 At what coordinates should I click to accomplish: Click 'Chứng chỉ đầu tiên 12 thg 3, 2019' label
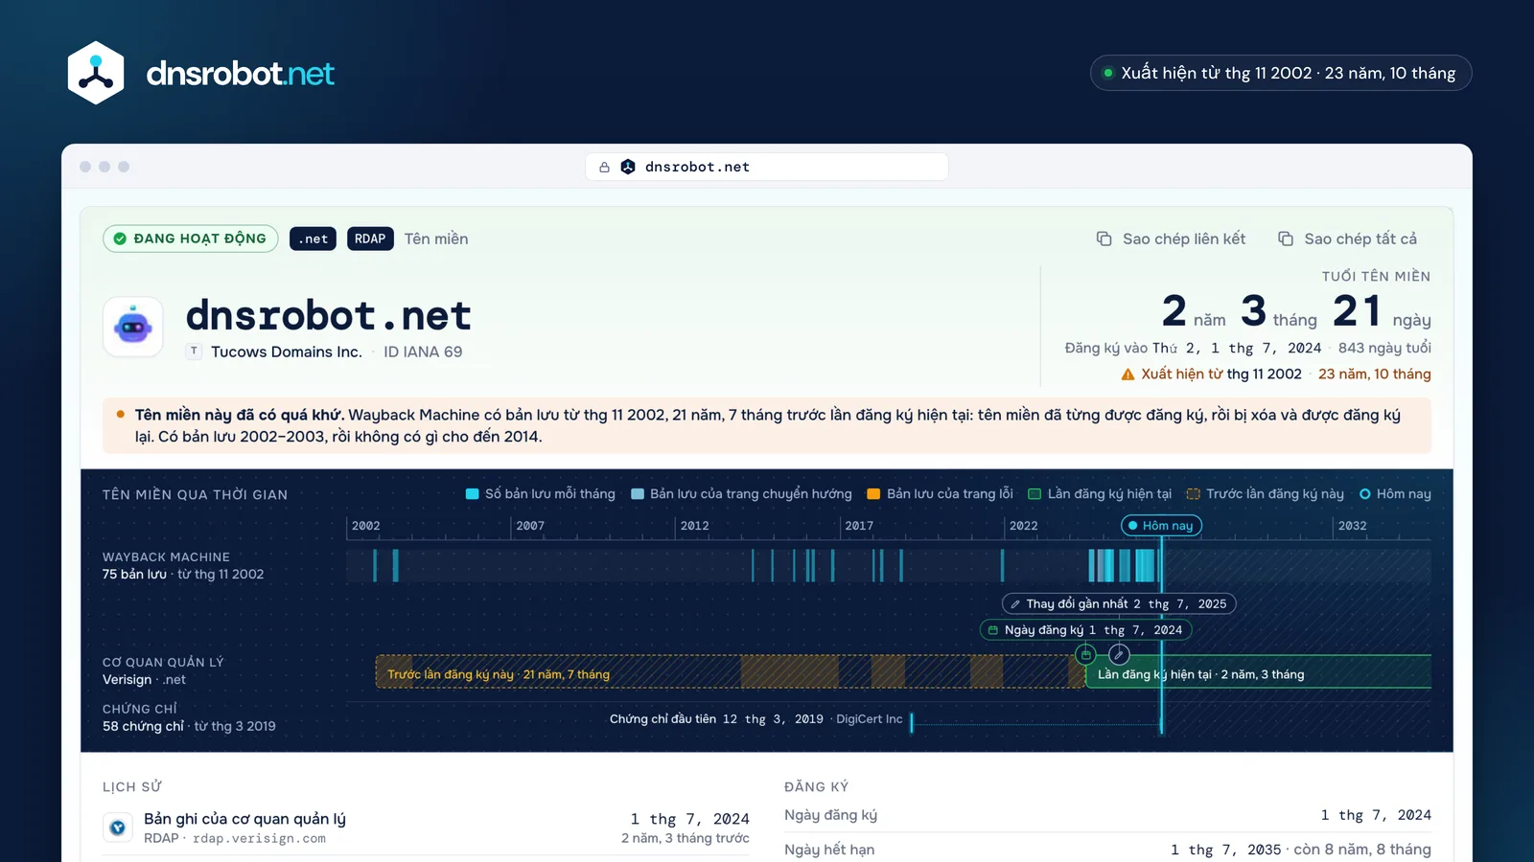[x=756, y=719]
